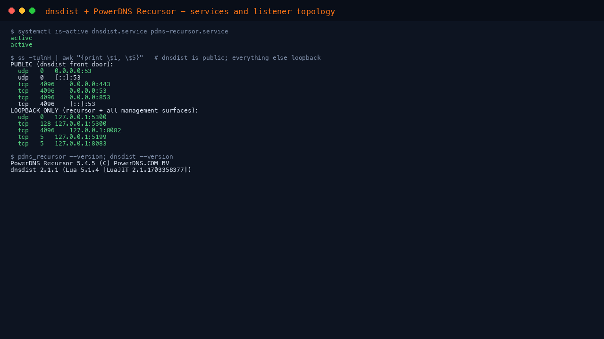Click the 'PUBLIC (dnsdist front door):' heading

pyautogui.click(x=62, y=65)
